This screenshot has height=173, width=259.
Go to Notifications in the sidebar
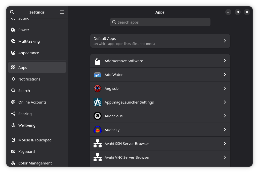point(29,79)
